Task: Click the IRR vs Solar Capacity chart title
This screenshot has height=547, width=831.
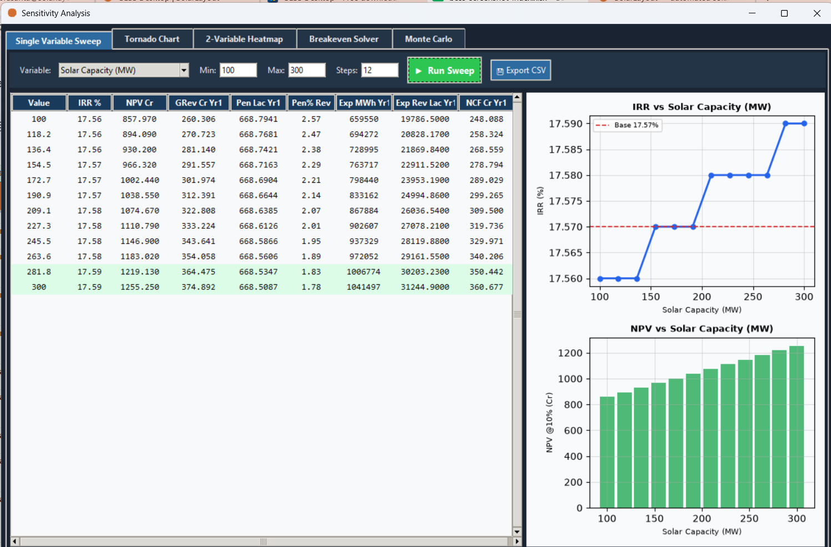Action: tap(702, 107)
